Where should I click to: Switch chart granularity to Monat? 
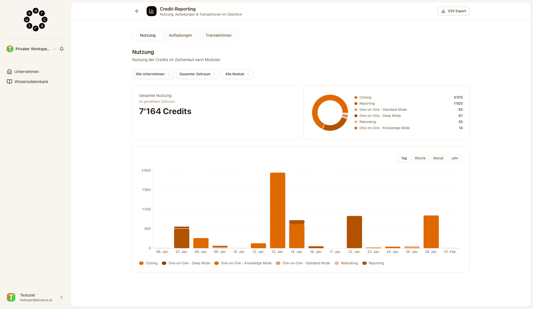click(438, 158)
